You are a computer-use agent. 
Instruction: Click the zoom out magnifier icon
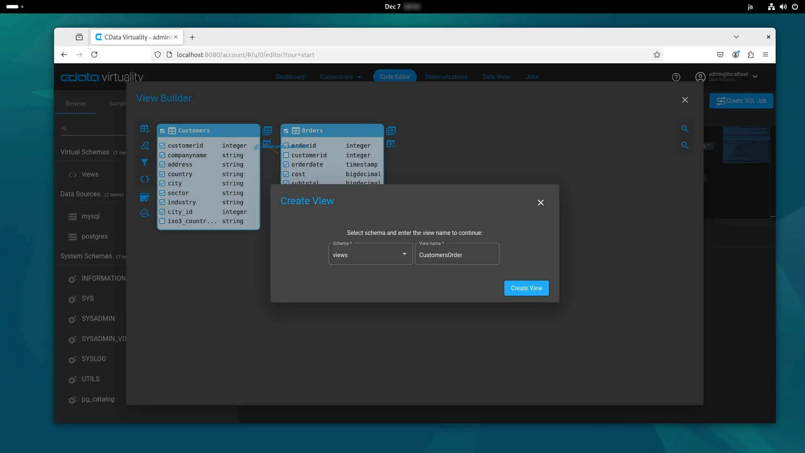[x=685, y=145]
